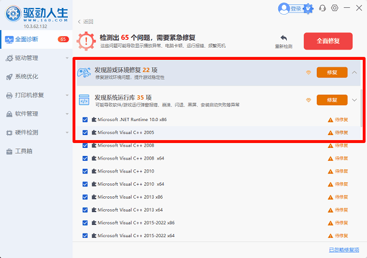Open customer support headset icon
Image resolution: width=367 pixels, height=258 pixels.
pos(322,8)
